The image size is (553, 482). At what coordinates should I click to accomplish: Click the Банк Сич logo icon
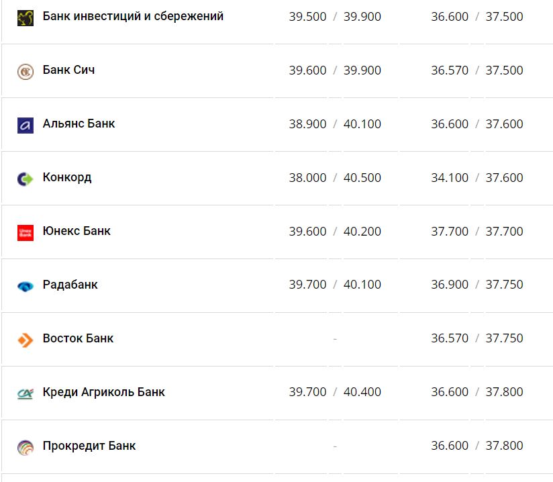pos(26,71)
